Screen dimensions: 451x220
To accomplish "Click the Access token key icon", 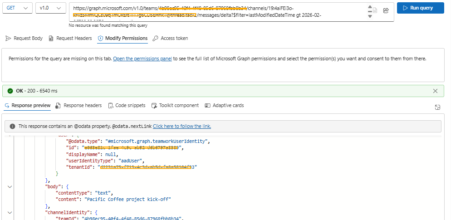I will pyautogui.click(x=155, y=38).
